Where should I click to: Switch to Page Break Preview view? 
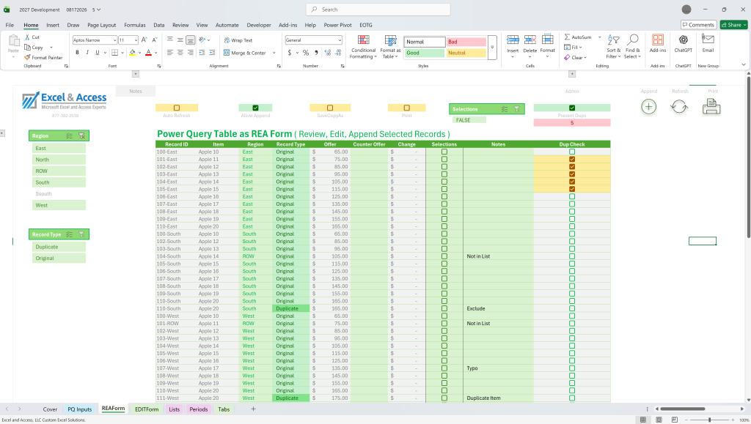[675, 420]
